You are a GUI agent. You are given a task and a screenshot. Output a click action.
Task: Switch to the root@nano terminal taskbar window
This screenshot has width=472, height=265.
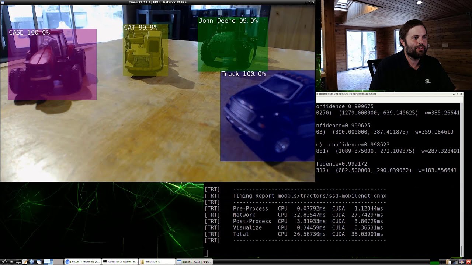(120, 262)
